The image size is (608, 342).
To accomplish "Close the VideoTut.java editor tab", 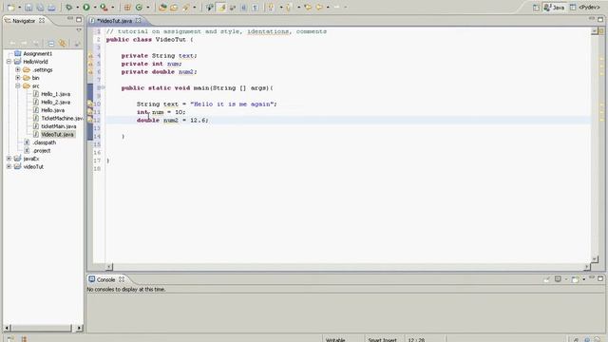I will click(x=138, y=21).
